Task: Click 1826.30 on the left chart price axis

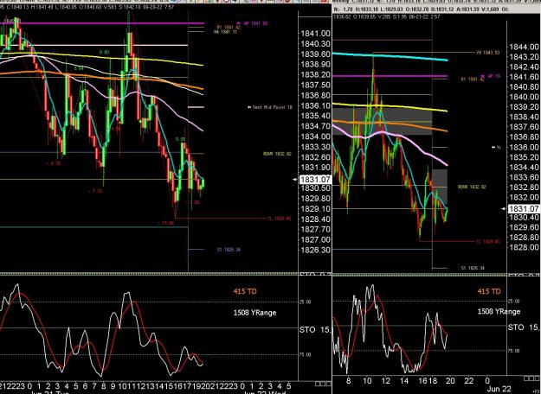Action: 315,250
